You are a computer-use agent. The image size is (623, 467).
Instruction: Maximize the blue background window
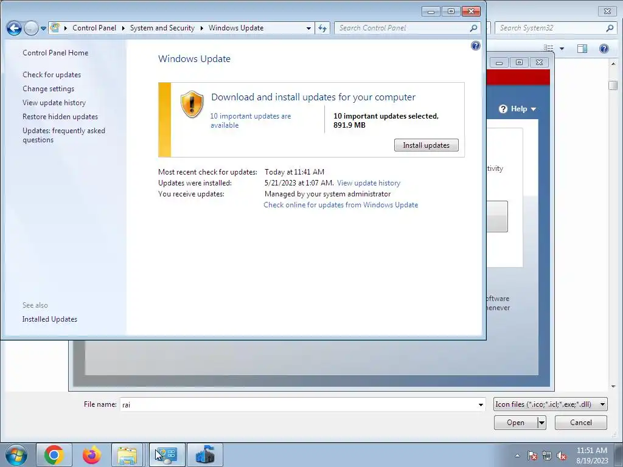[x=519, y=63]
